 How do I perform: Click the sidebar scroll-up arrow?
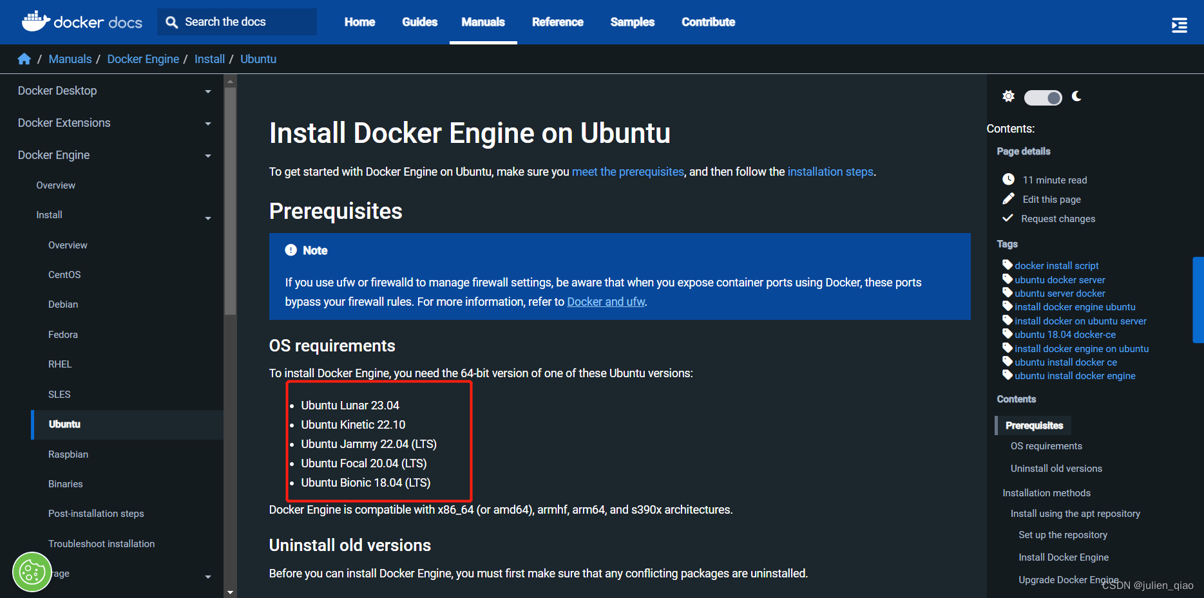(x=230, y=82)
